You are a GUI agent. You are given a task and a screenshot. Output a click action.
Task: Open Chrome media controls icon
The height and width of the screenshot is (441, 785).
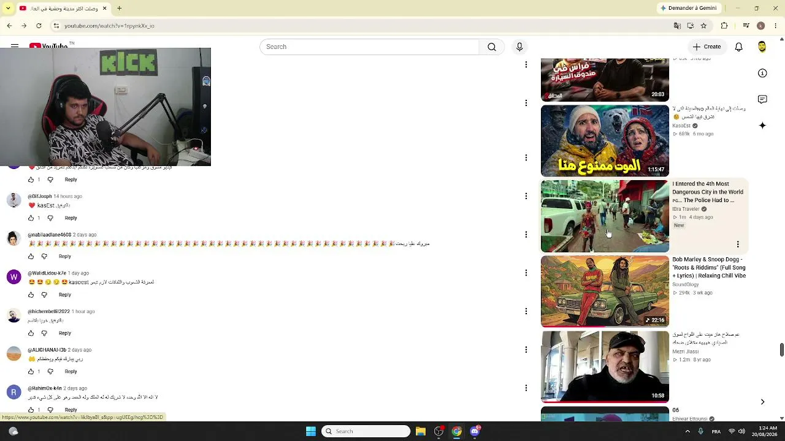click(x=746, y=26)
